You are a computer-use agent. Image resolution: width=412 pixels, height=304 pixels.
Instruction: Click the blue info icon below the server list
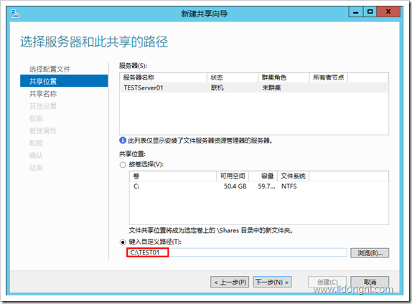pos(123,141)
